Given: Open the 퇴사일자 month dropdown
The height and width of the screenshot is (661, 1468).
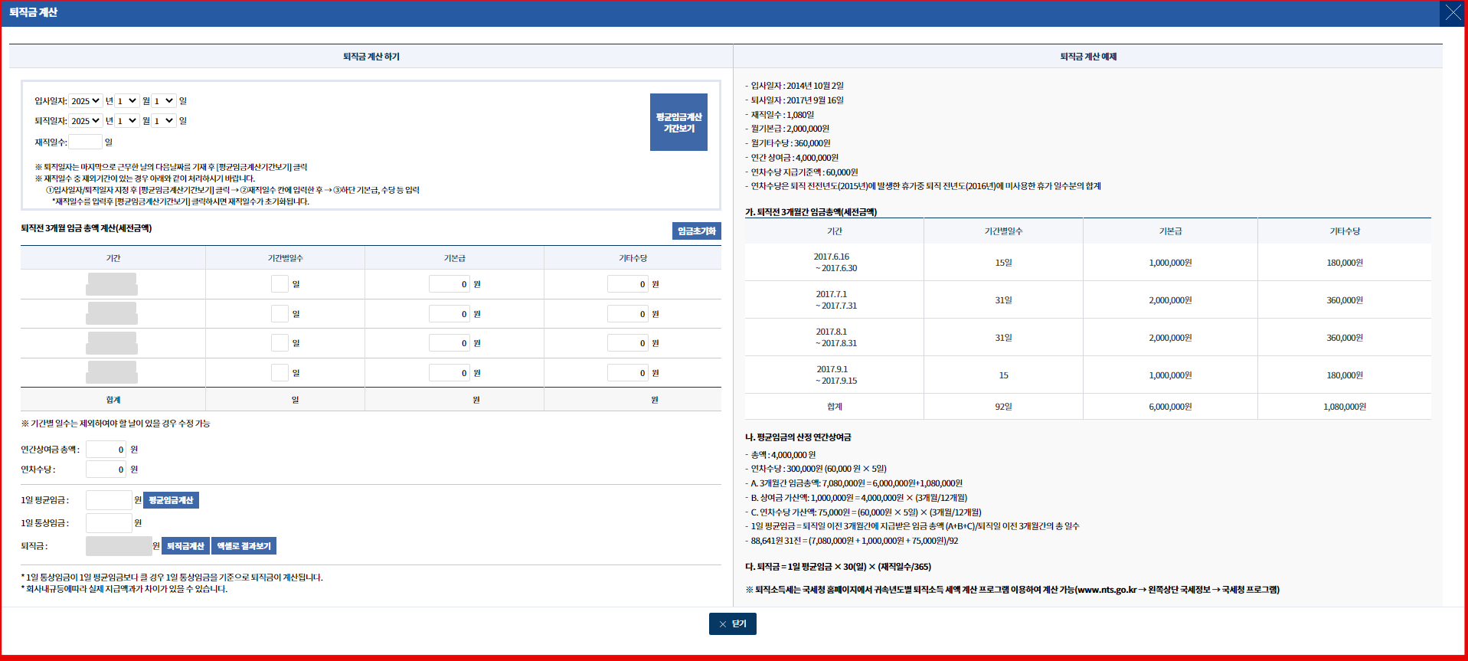Looking at the screenshot, I should [127, 121].
